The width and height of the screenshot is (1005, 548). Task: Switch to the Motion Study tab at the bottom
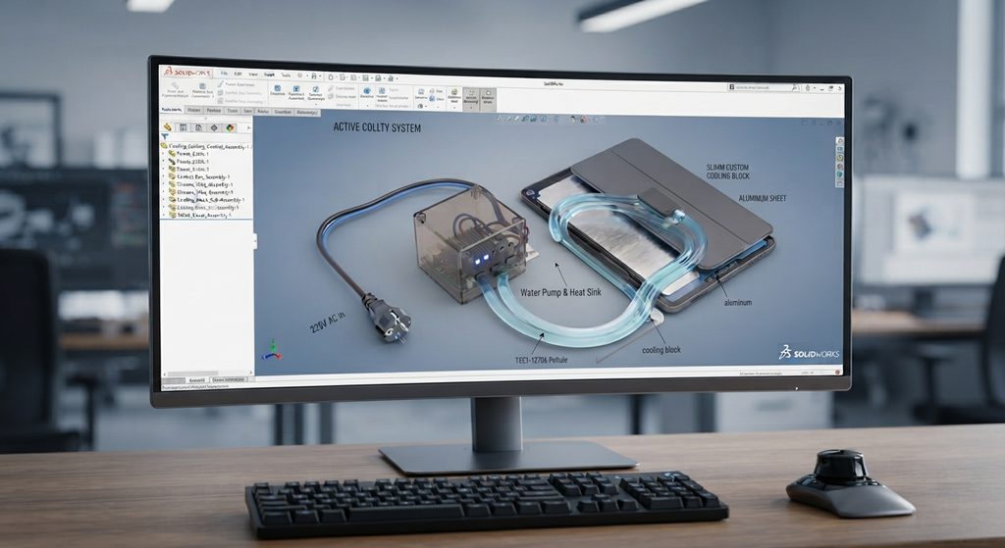coord(229,379)
